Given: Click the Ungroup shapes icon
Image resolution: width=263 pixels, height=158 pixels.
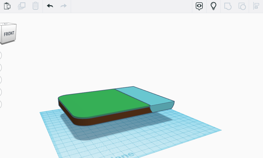Looking at the screenshot, I should (242, 6).
